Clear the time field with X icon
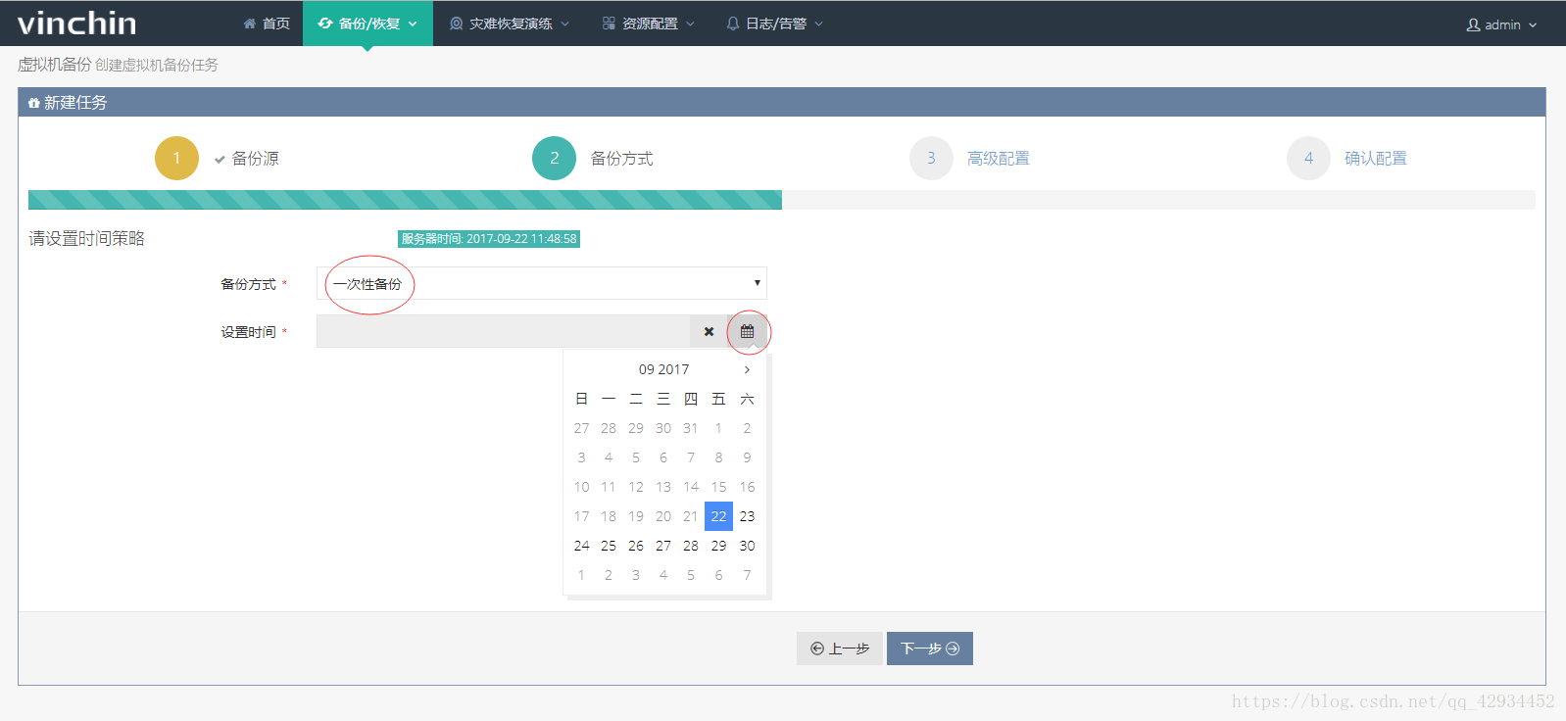The width and height of the screenshot is (1566, 721). pyautogui.click(x=709, y=331)
